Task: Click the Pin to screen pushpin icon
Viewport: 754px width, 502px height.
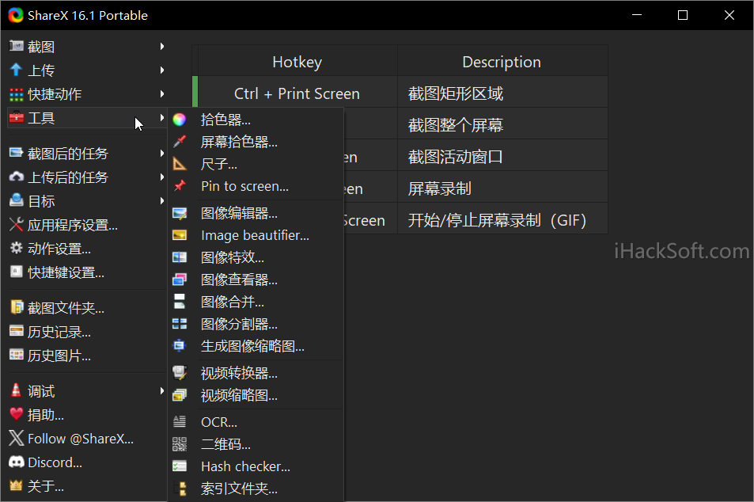Action: [x=180, y=186]
